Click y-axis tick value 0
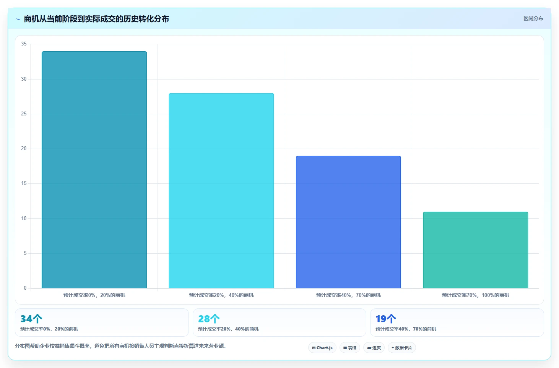Screen dimensions: 559x368 [25, 288]
